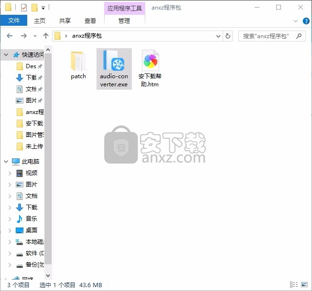
Task: Click the navigation pane scroll up arrow
Action: [x=48, y=50]
